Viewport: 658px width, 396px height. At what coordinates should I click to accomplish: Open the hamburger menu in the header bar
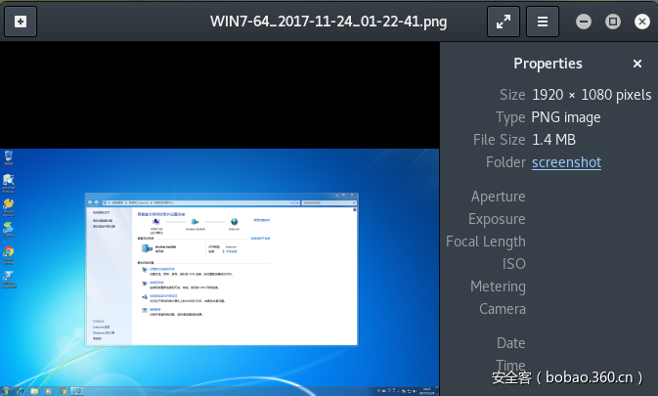[542, 21]
